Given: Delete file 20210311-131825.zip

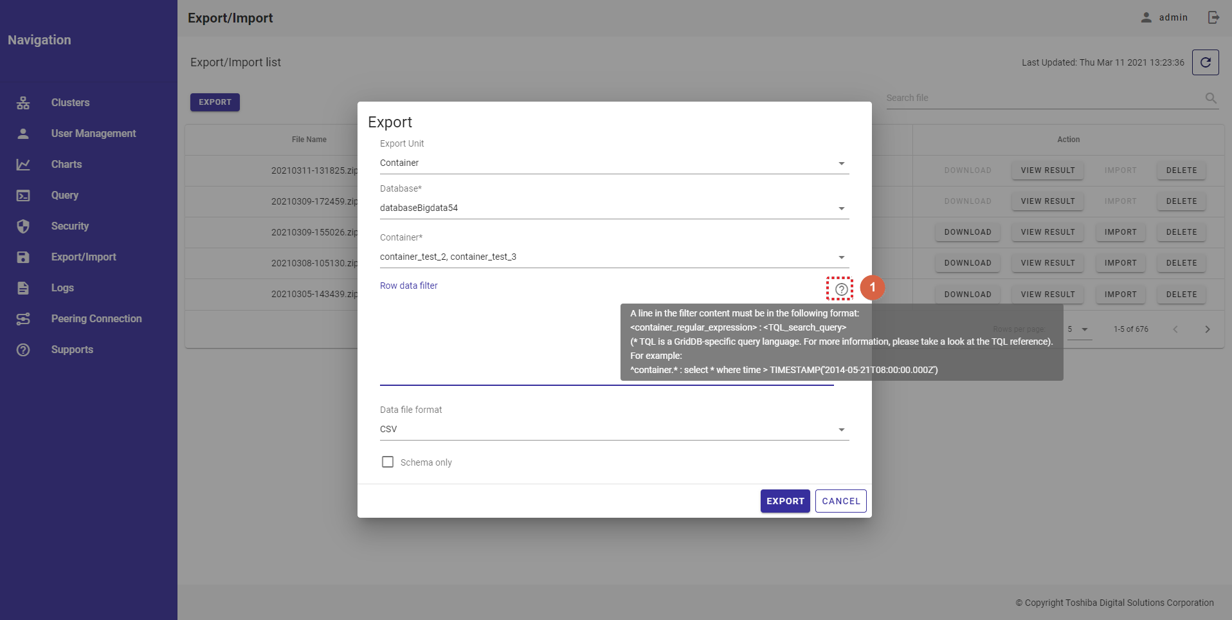Looking at the screenshot, I should 1181,170.
